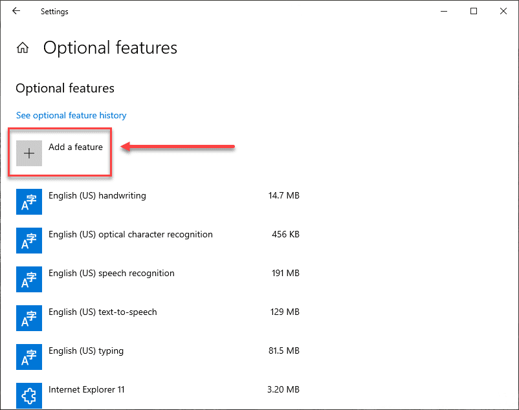
Task: Go to Settings home icon
Action: (23, 48)
